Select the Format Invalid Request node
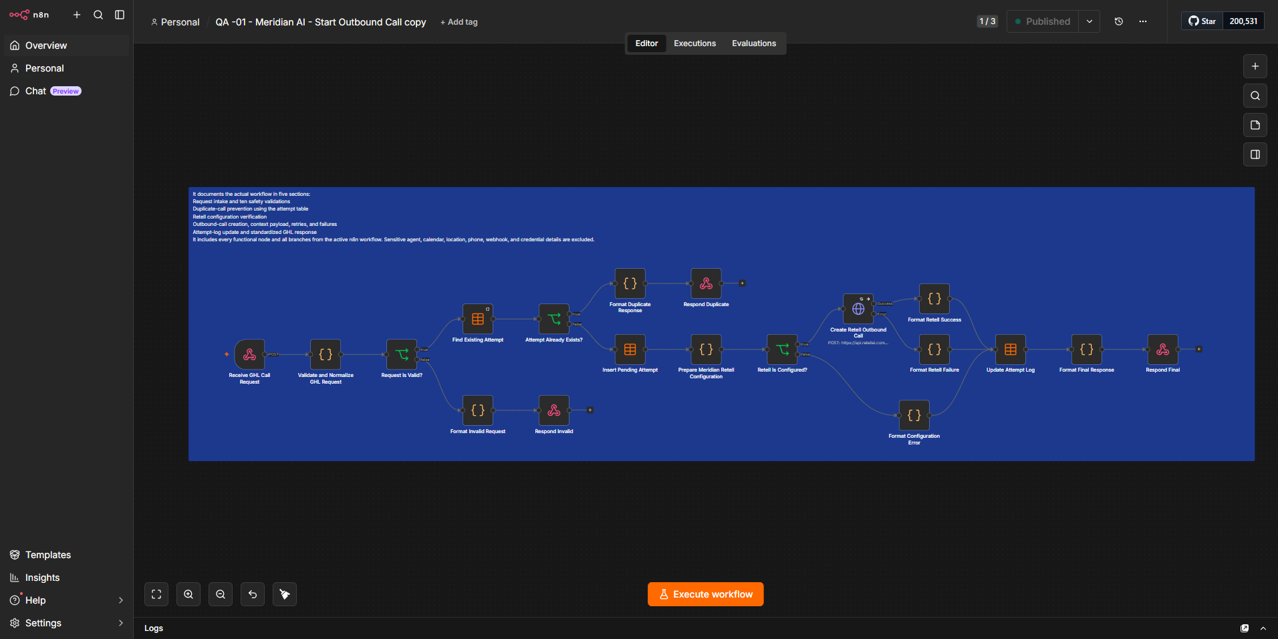Viewport: 1278px width, 639px height. [478, 410]
